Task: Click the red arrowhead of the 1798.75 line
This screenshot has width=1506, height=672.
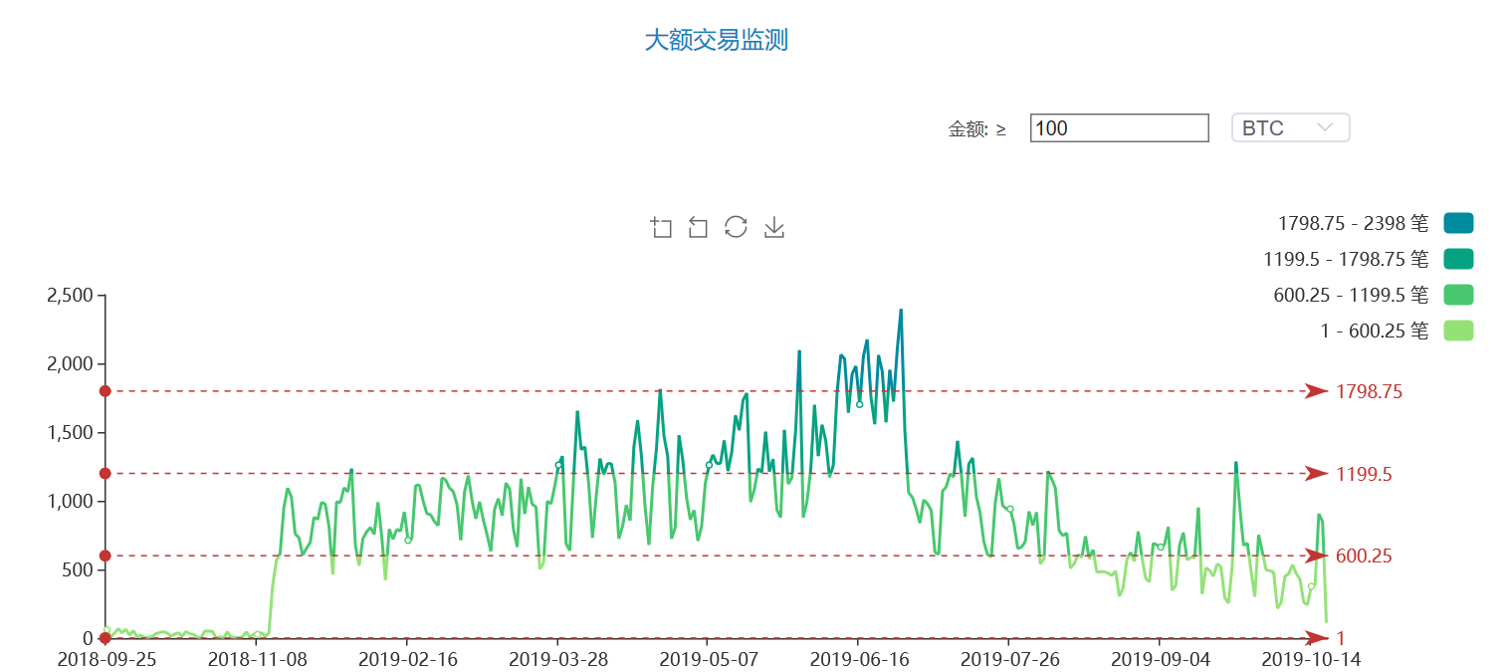Action: tap(1316, 391)
